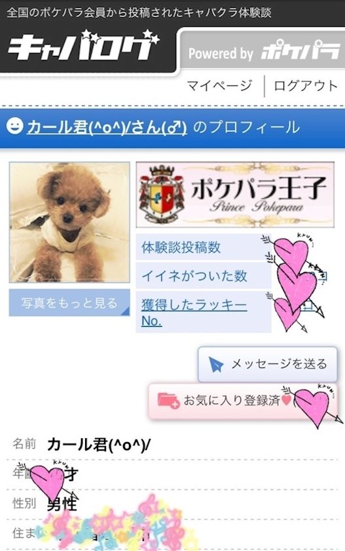
Task: Click the ポケパラ王子 Prince Pokepara banner
Action: coord(235,194)
